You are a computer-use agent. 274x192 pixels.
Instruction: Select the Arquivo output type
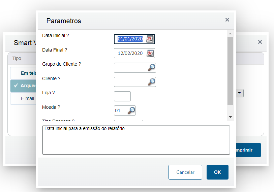tap(24, 86)
